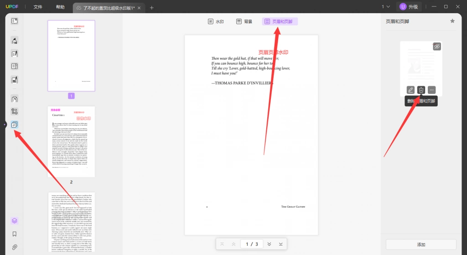Open a new tab with plus

(x=151, y=8)
